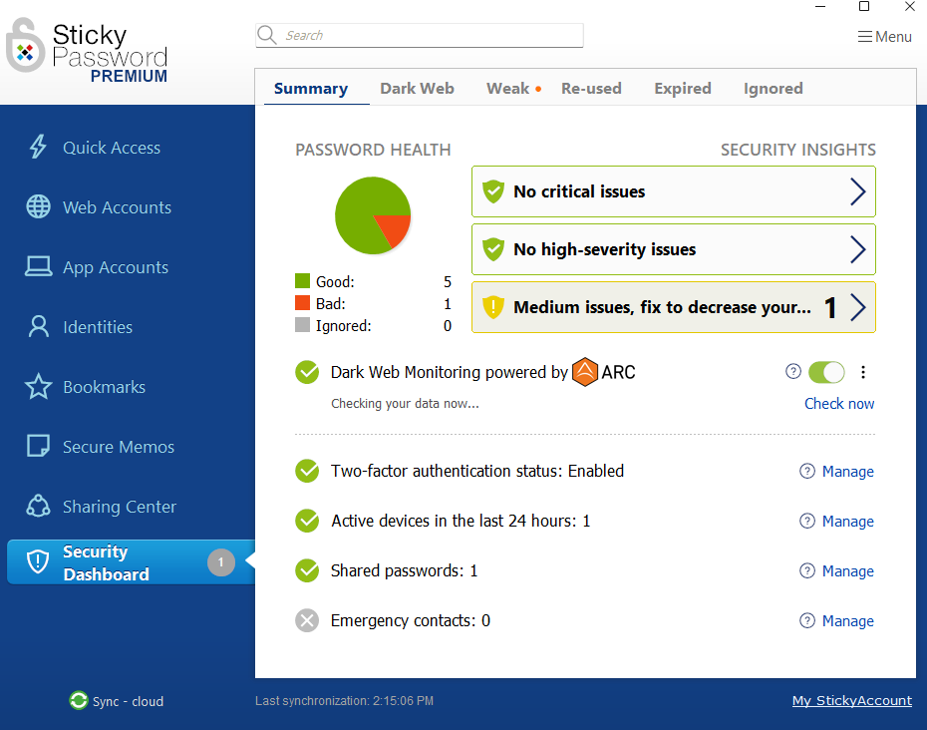Click green shield on No critical issues

point(493,191)
